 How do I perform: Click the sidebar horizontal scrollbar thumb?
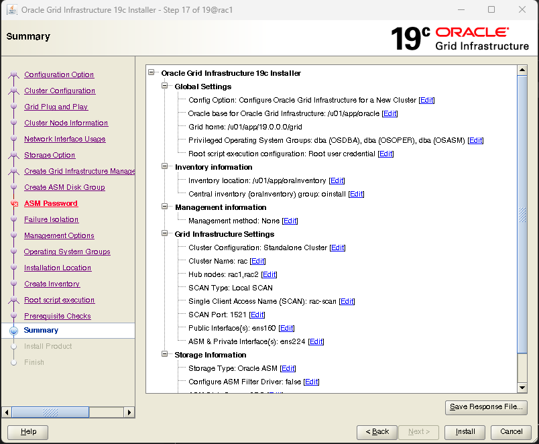50,412
